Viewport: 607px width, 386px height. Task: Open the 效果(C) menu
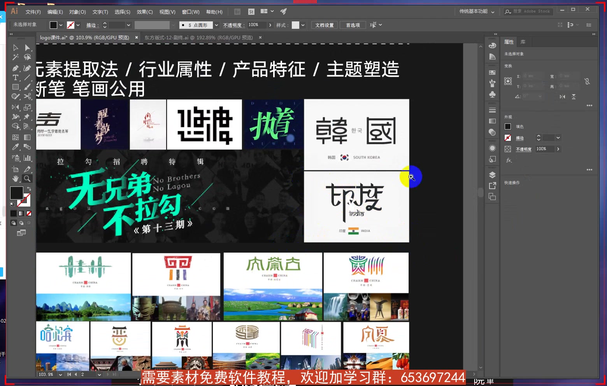click(145, 12)
